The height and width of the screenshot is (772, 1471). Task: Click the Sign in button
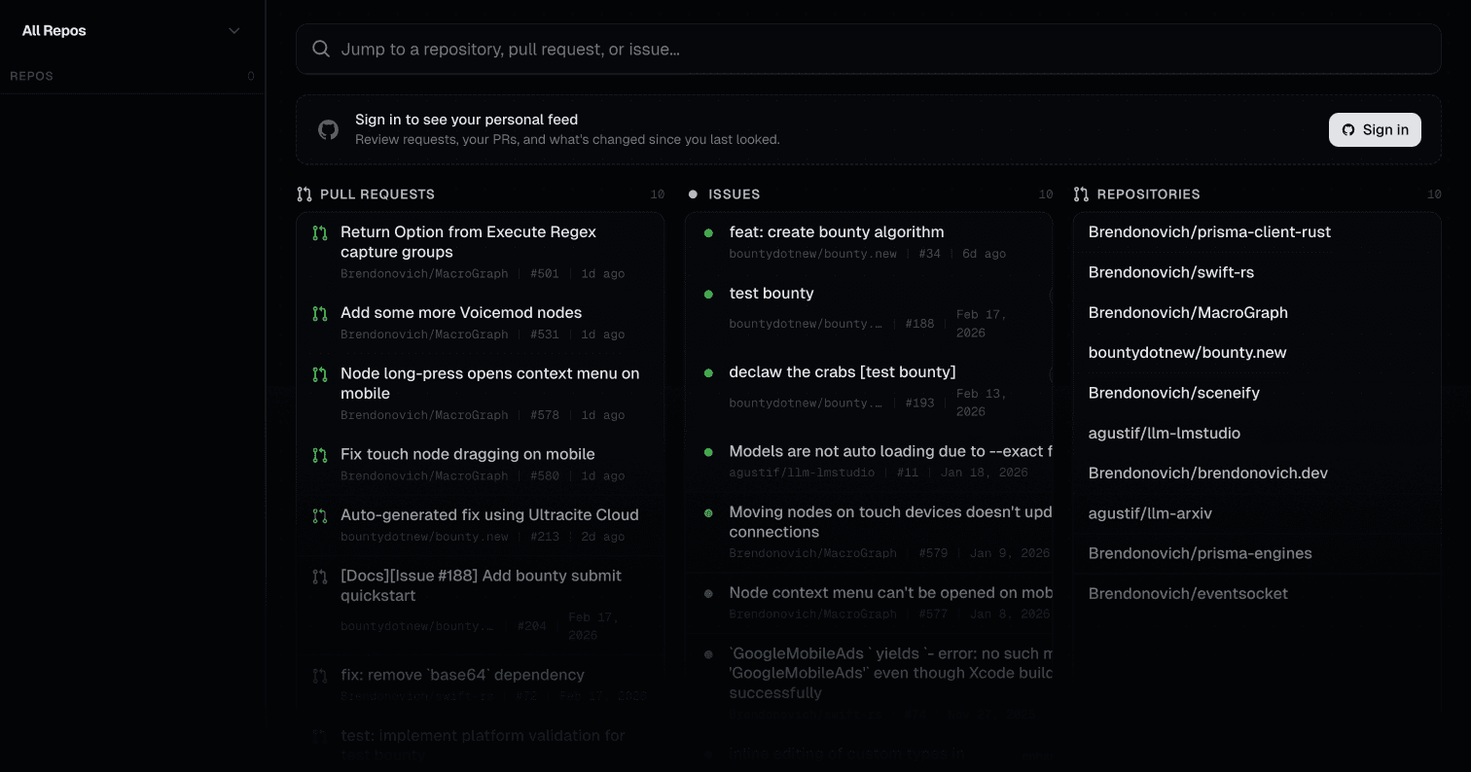coord(1375,129)
